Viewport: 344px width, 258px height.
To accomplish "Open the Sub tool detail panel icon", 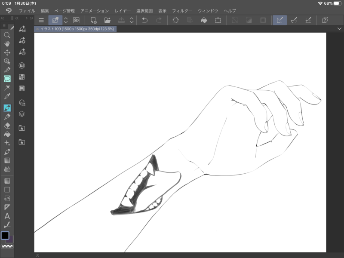I will point(22,40).
